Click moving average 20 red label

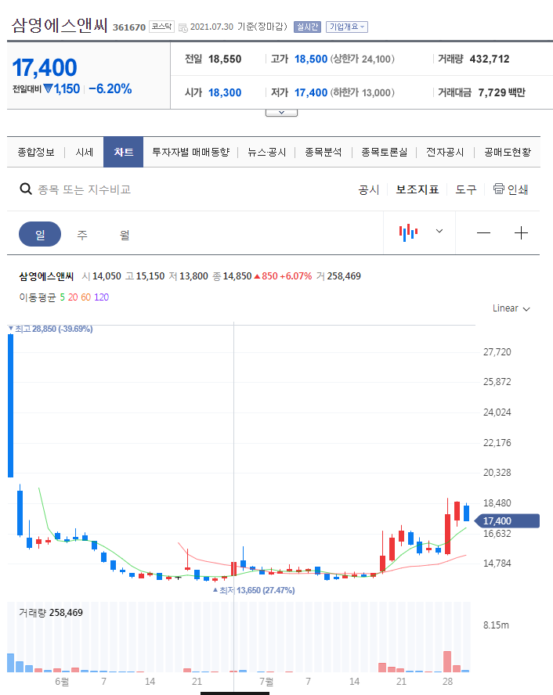coord(73,297)
